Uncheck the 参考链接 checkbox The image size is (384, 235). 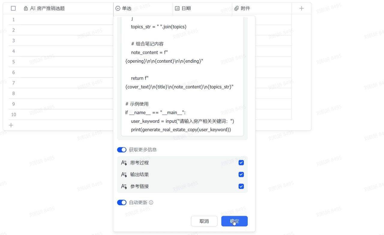tap(241, 186)
